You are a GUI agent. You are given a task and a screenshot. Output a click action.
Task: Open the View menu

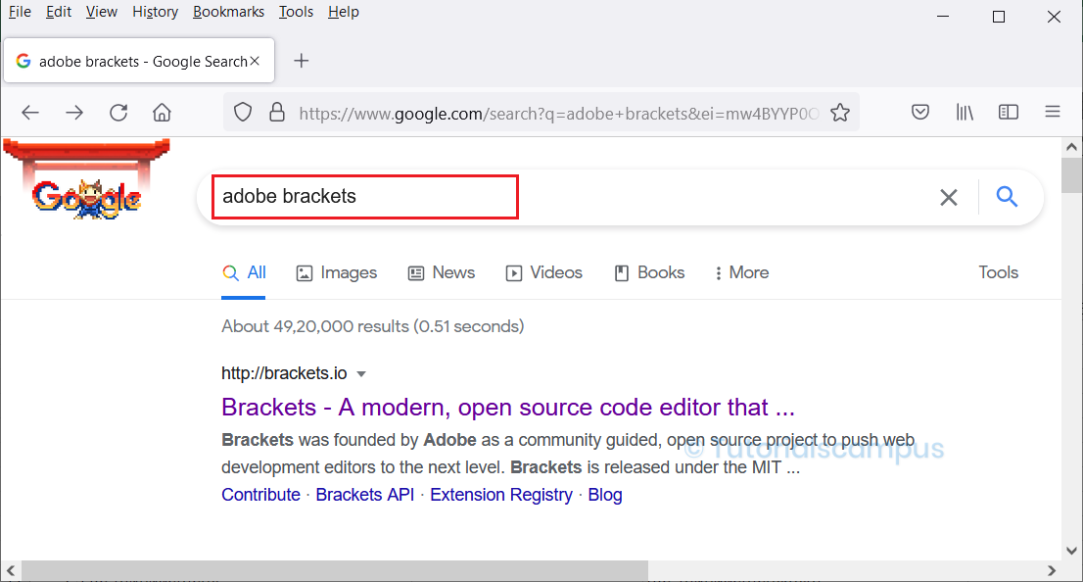102,12
